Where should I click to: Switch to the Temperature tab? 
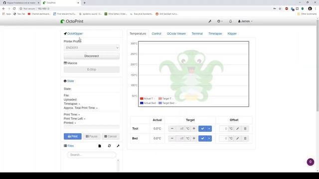coord(138,34)
